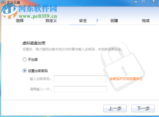Focus the 输入加密密码 password field
This screenshot has height=117, width=159.
[x=80, y=79]
